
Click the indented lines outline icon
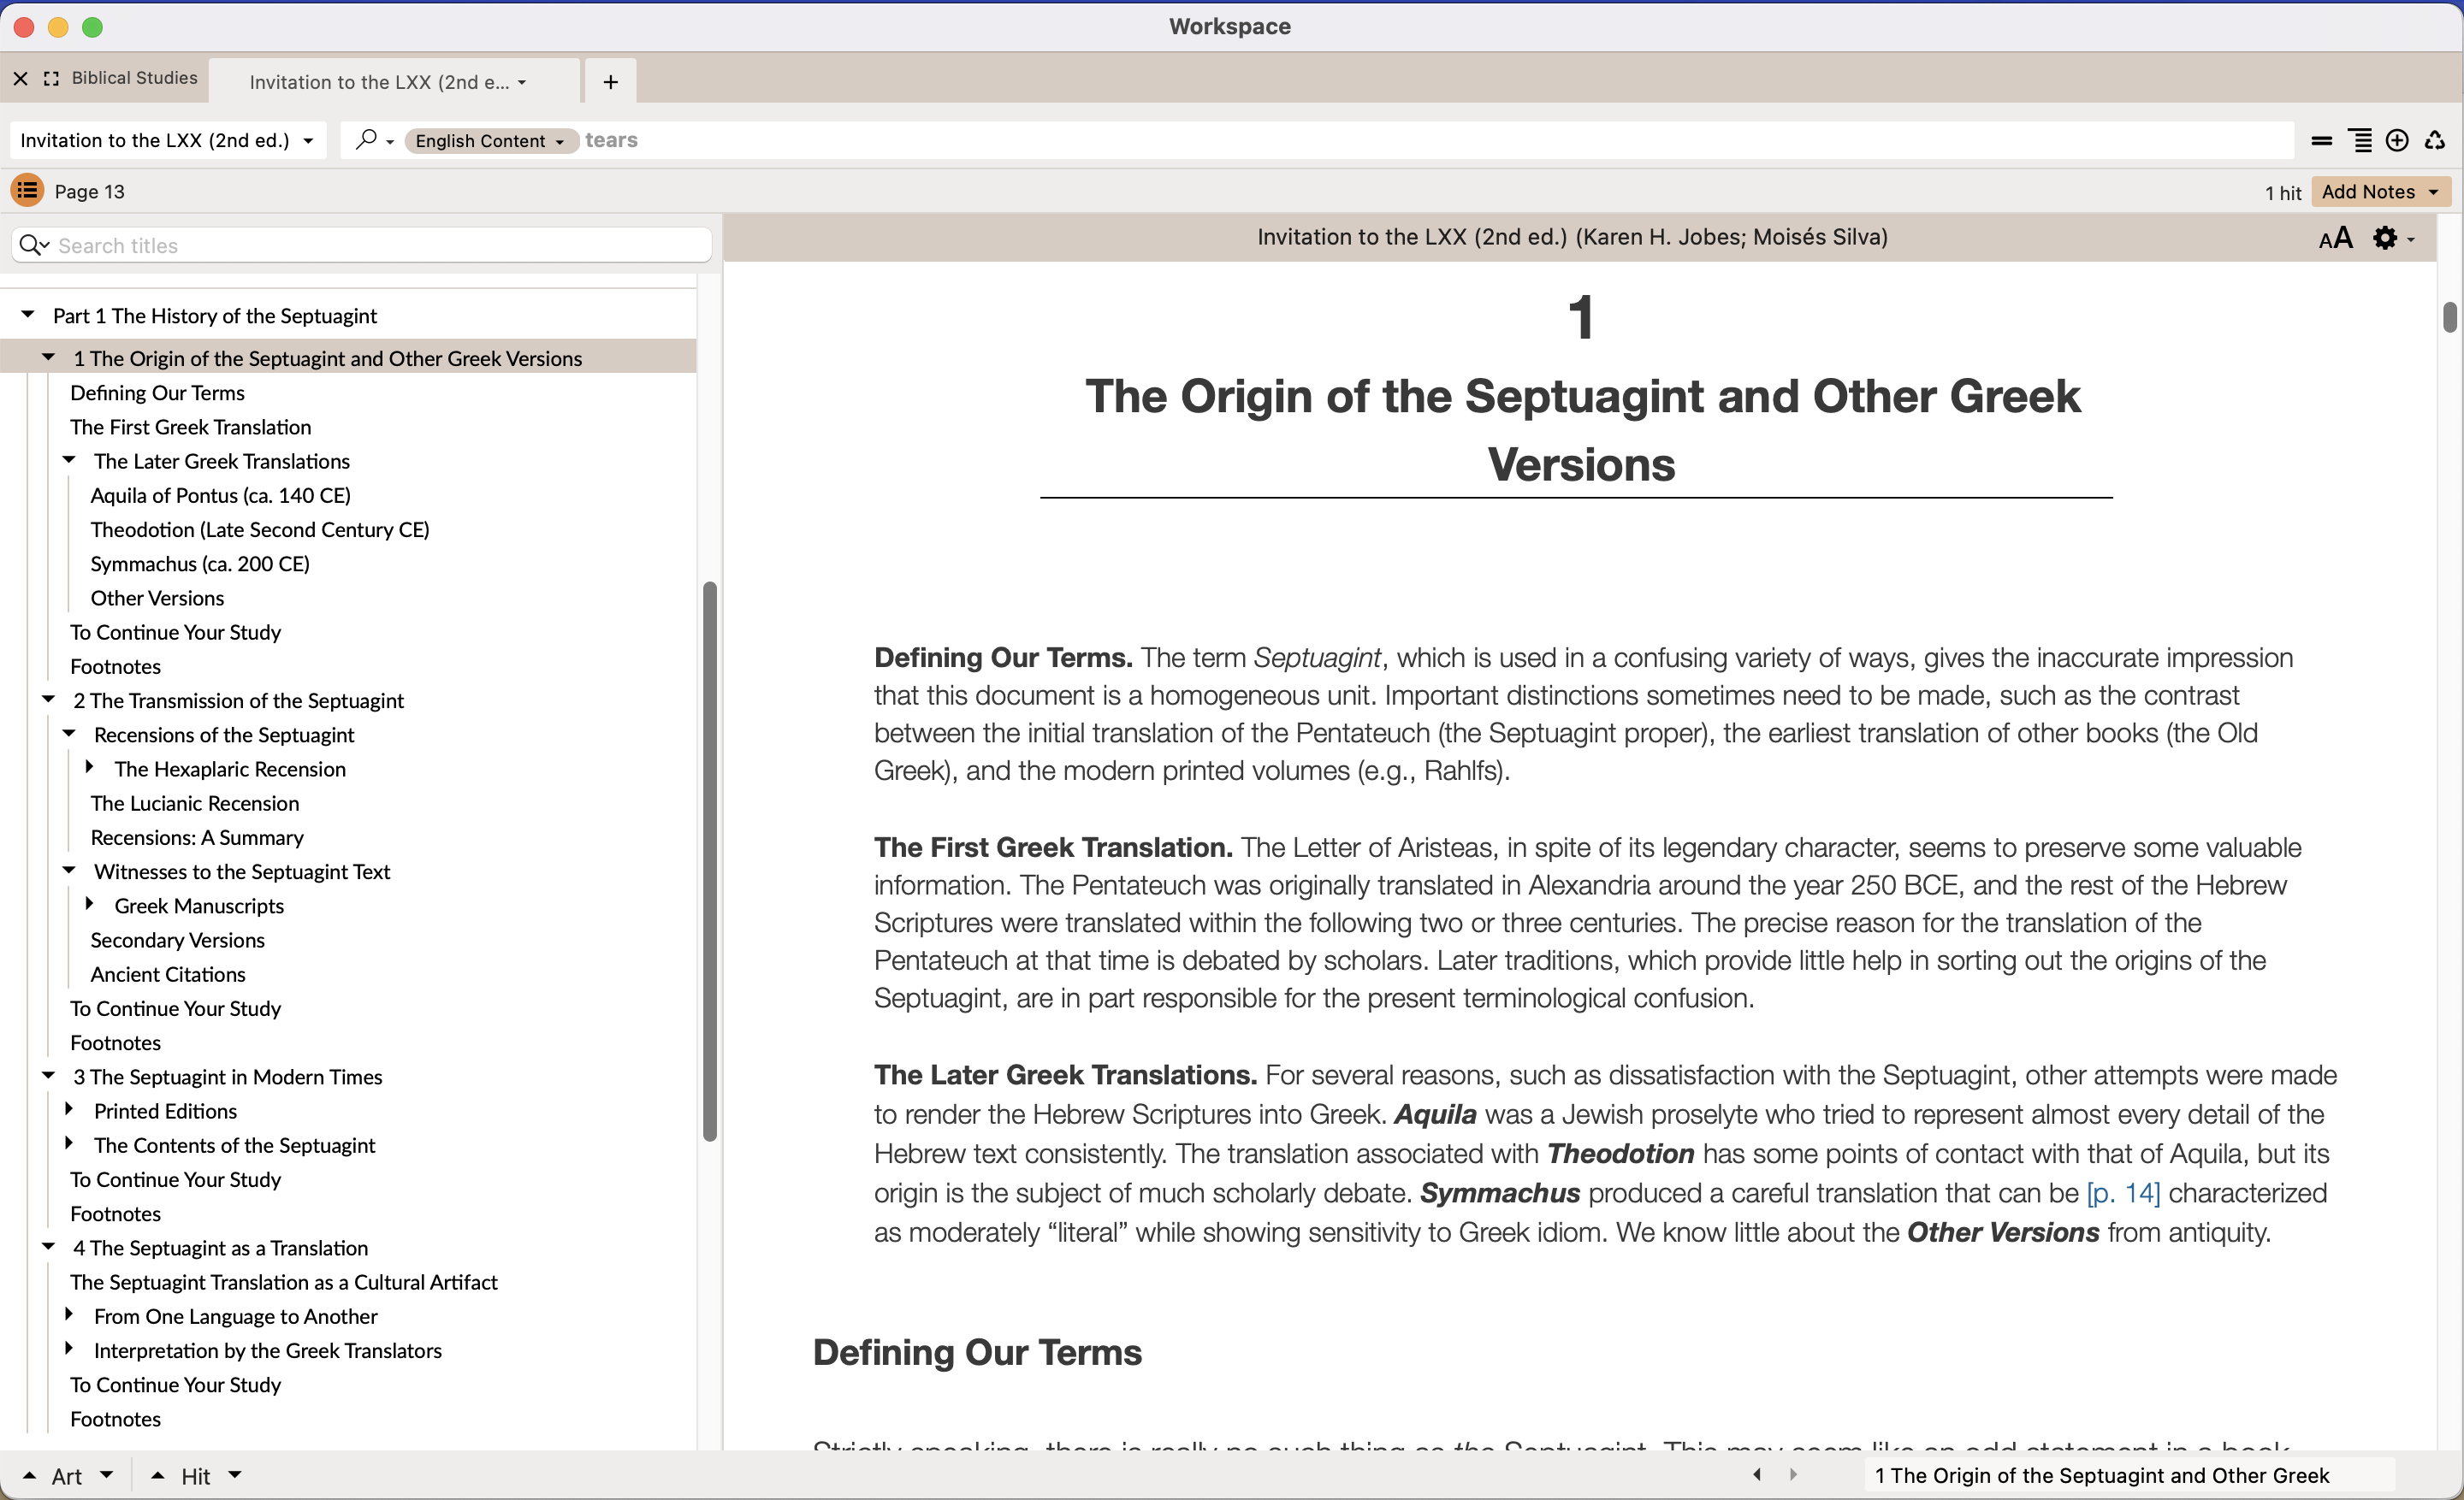[x=2360, y=141]
